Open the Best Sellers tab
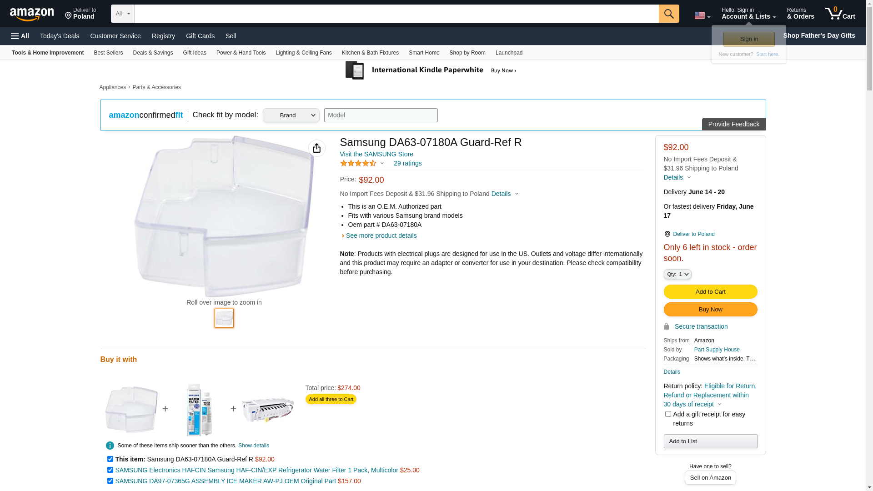This screenshot has width=873, height=491. tap(108, 53)
